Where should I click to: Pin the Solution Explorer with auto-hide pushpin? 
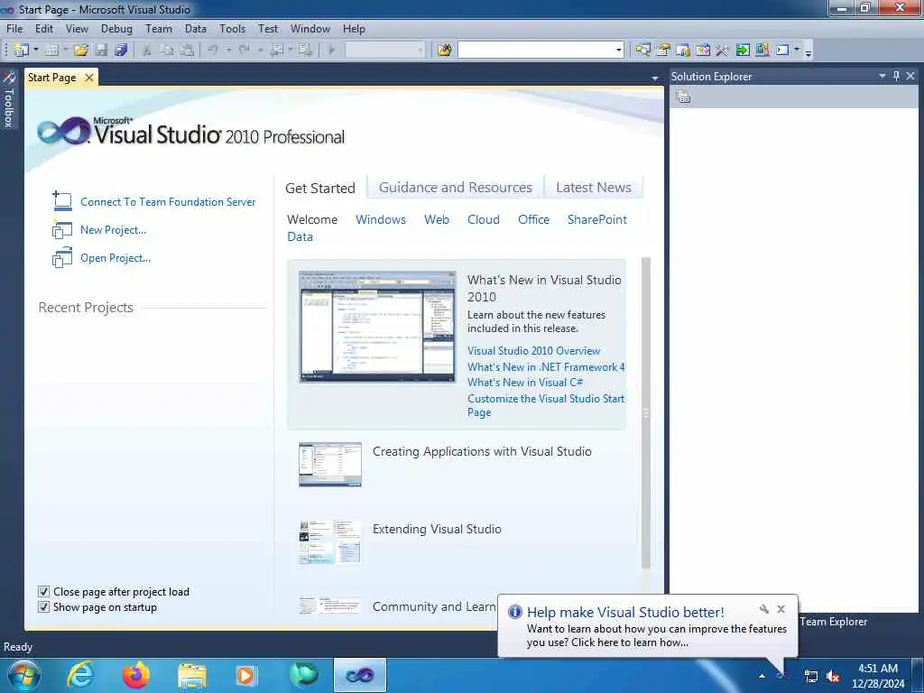pos(896,76)
